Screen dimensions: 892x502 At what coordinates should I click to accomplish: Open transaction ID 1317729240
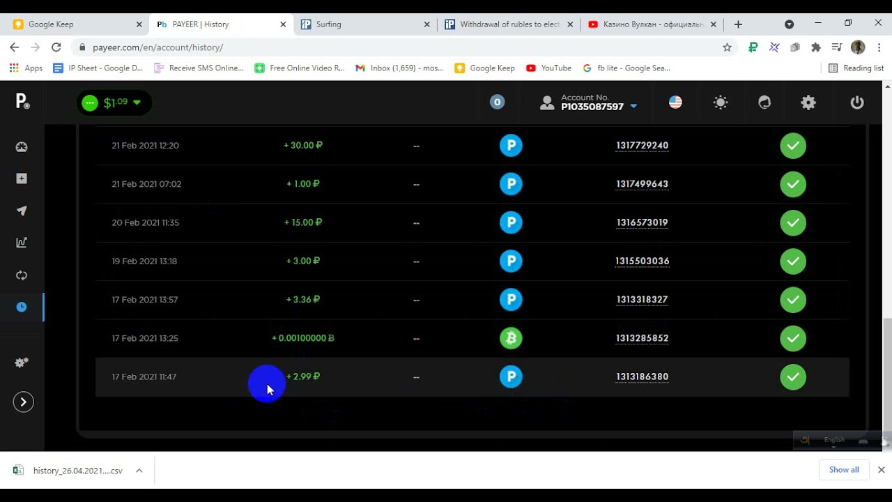coord(642,146)
